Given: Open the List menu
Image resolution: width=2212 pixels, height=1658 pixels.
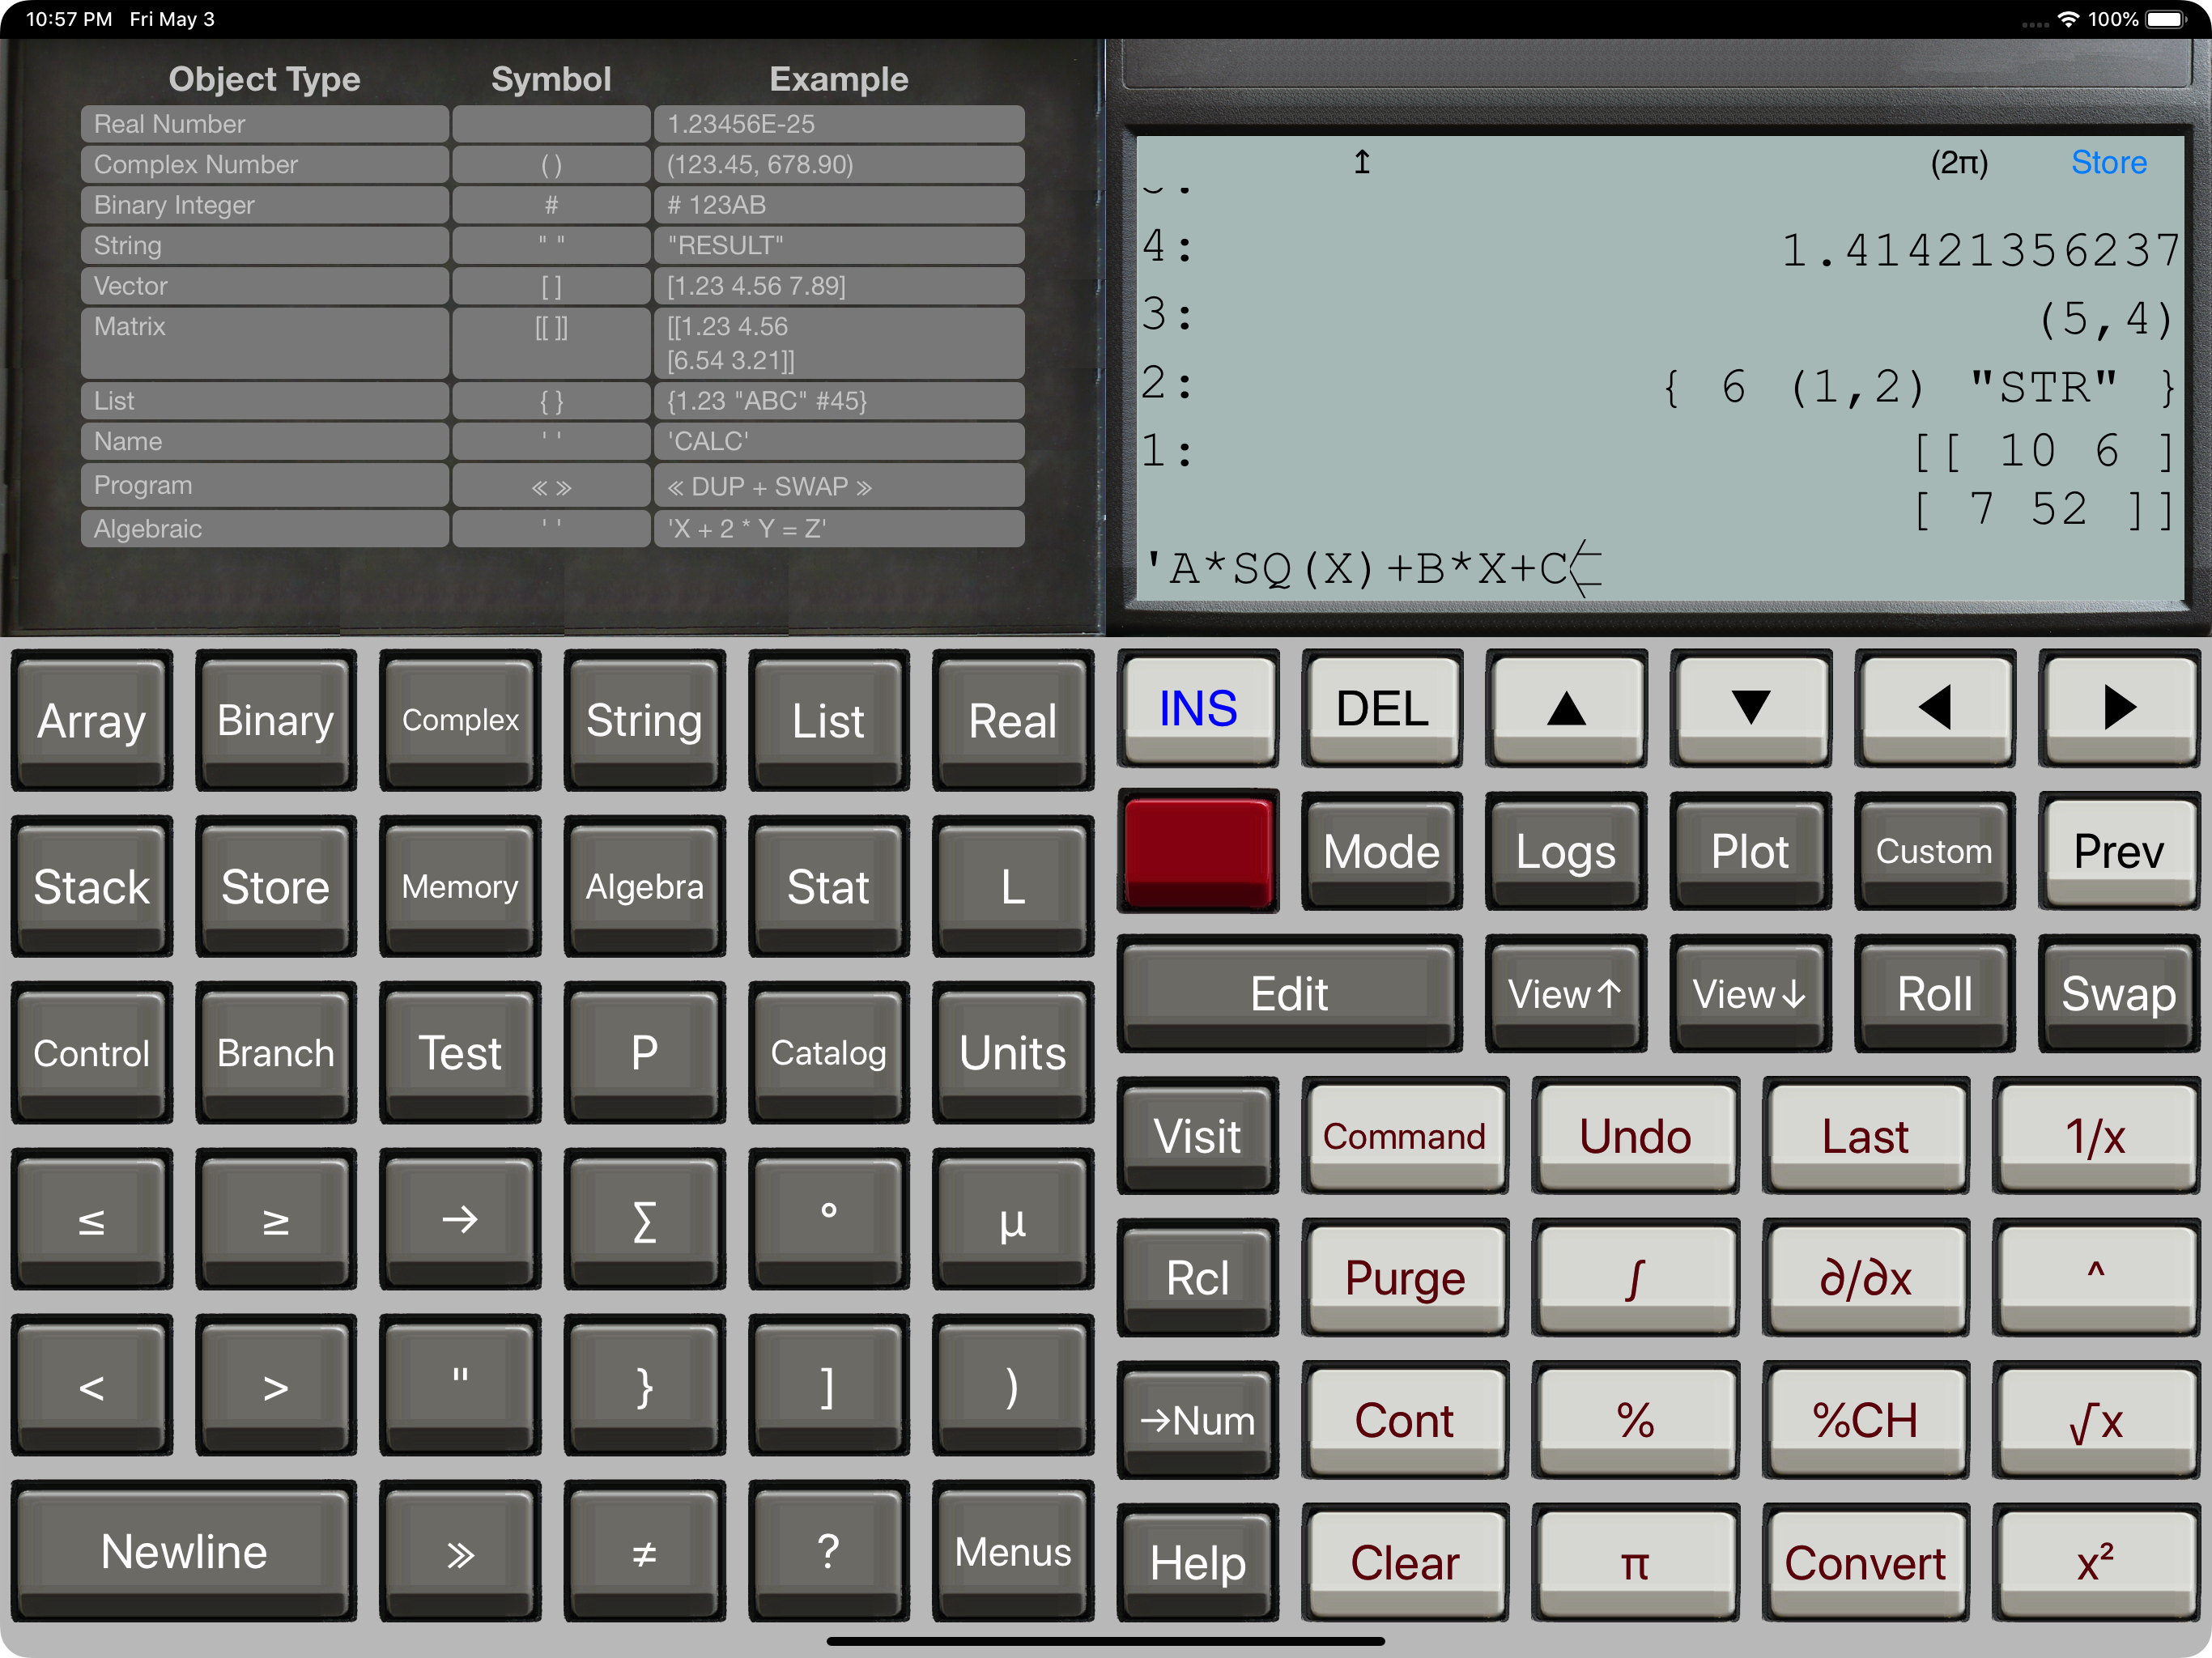Looking at the screenshot, I should 829,720.
